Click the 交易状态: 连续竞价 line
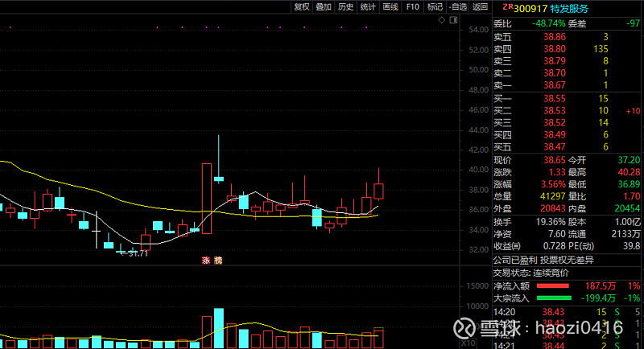This screenshot has height=349, width=644. coord(530,273)
